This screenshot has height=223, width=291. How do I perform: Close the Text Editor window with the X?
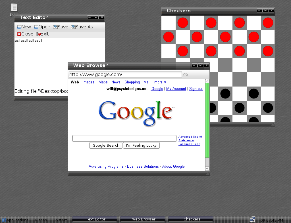[102, 17]
